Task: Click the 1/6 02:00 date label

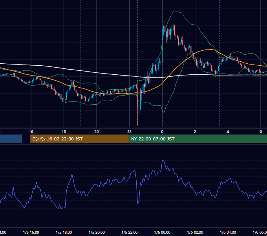Action: click(195, 232)
